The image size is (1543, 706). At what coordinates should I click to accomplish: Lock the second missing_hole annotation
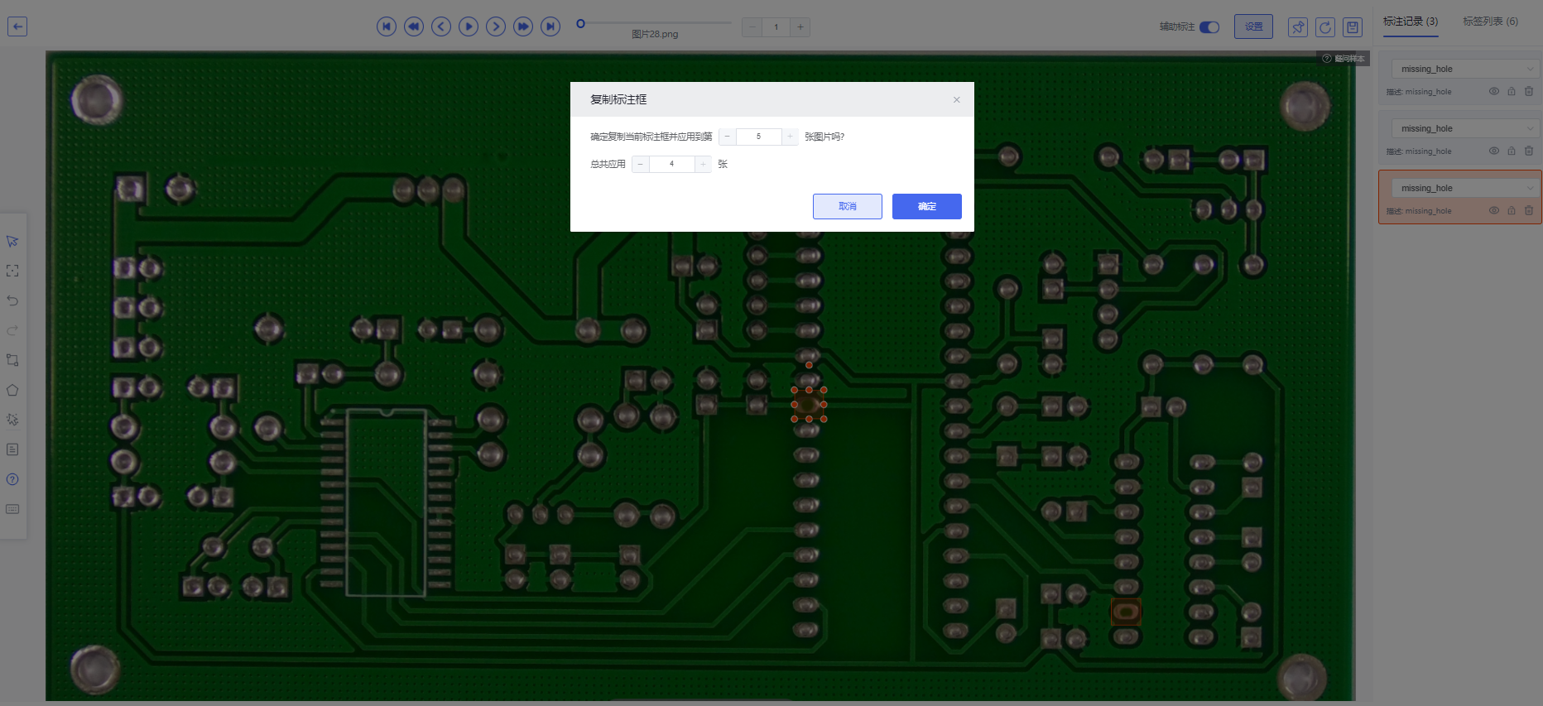(x=1512, y=151)
